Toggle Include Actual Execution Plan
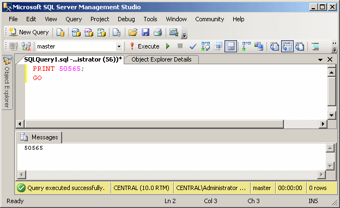340x208 pixels. pyautogui.click(x=246, y=46)
